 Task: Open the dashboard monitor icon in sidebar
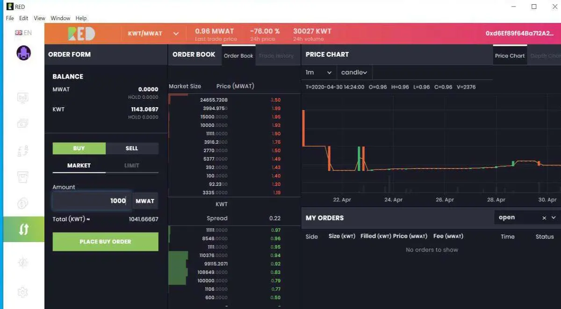[23, 97]
